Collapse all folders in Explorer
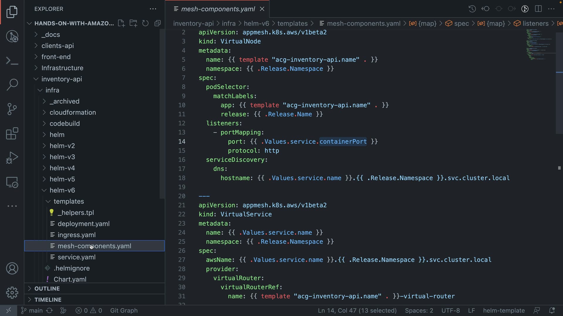This screenshot has height=316, width=563. click(158, 23)
